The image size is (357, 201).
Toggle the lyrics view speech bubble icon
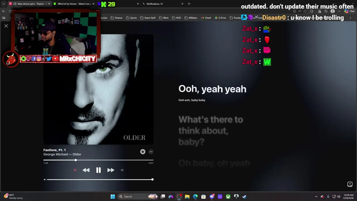[350, 184]
